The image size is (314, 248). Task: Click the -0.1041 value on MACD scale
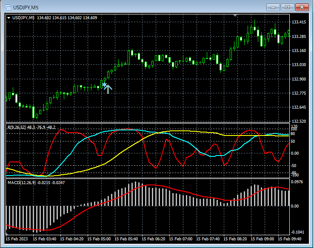pos(298,232)
